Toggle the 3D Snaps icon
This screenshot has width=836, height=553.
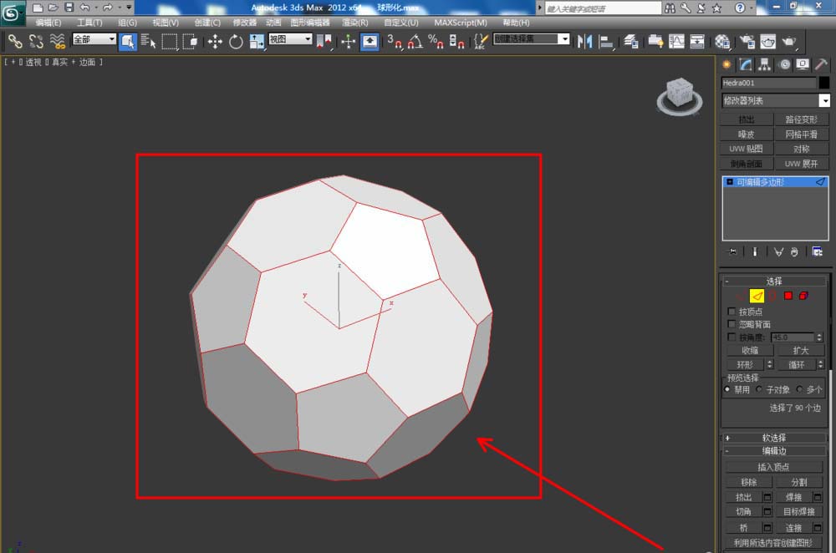coord(395,41)
